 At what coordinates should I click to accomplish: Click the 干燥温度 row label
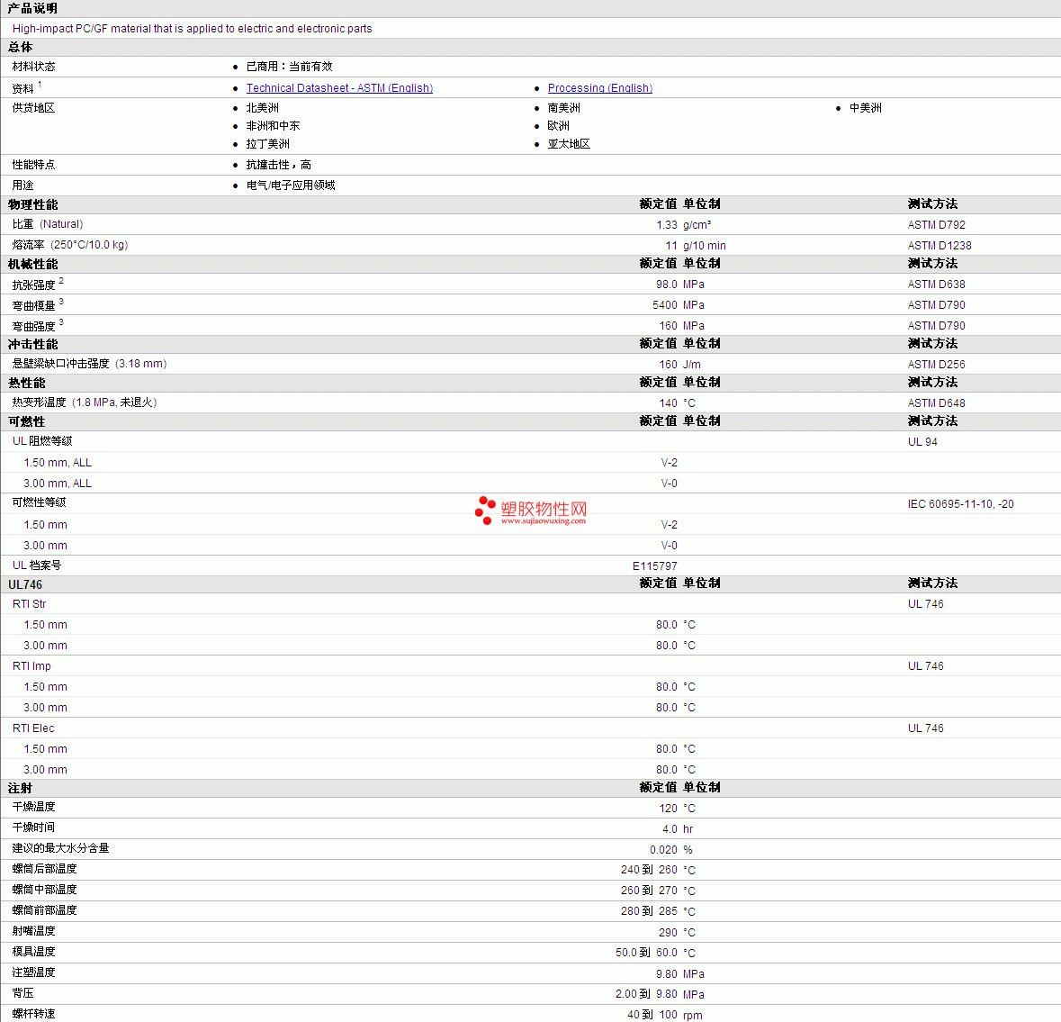point(34,807)
